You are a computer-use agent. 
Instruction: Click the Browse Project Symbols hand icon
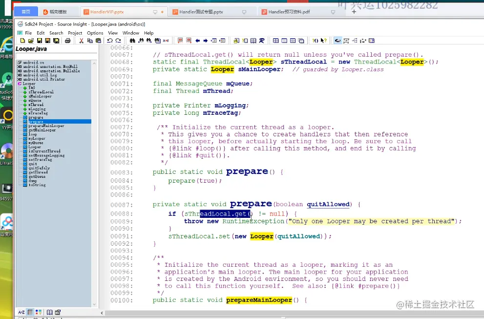(236, 41)
